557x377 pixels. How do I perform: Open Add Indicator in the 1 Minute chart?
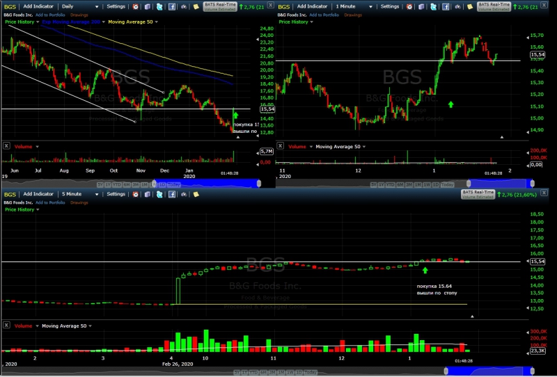click(312, 6)
